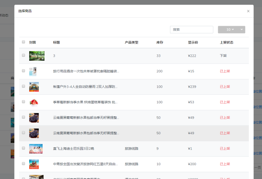Click the price ¥15
This screenshot has width=262, height=179.
pyautogui.click(x=191, y=71)
